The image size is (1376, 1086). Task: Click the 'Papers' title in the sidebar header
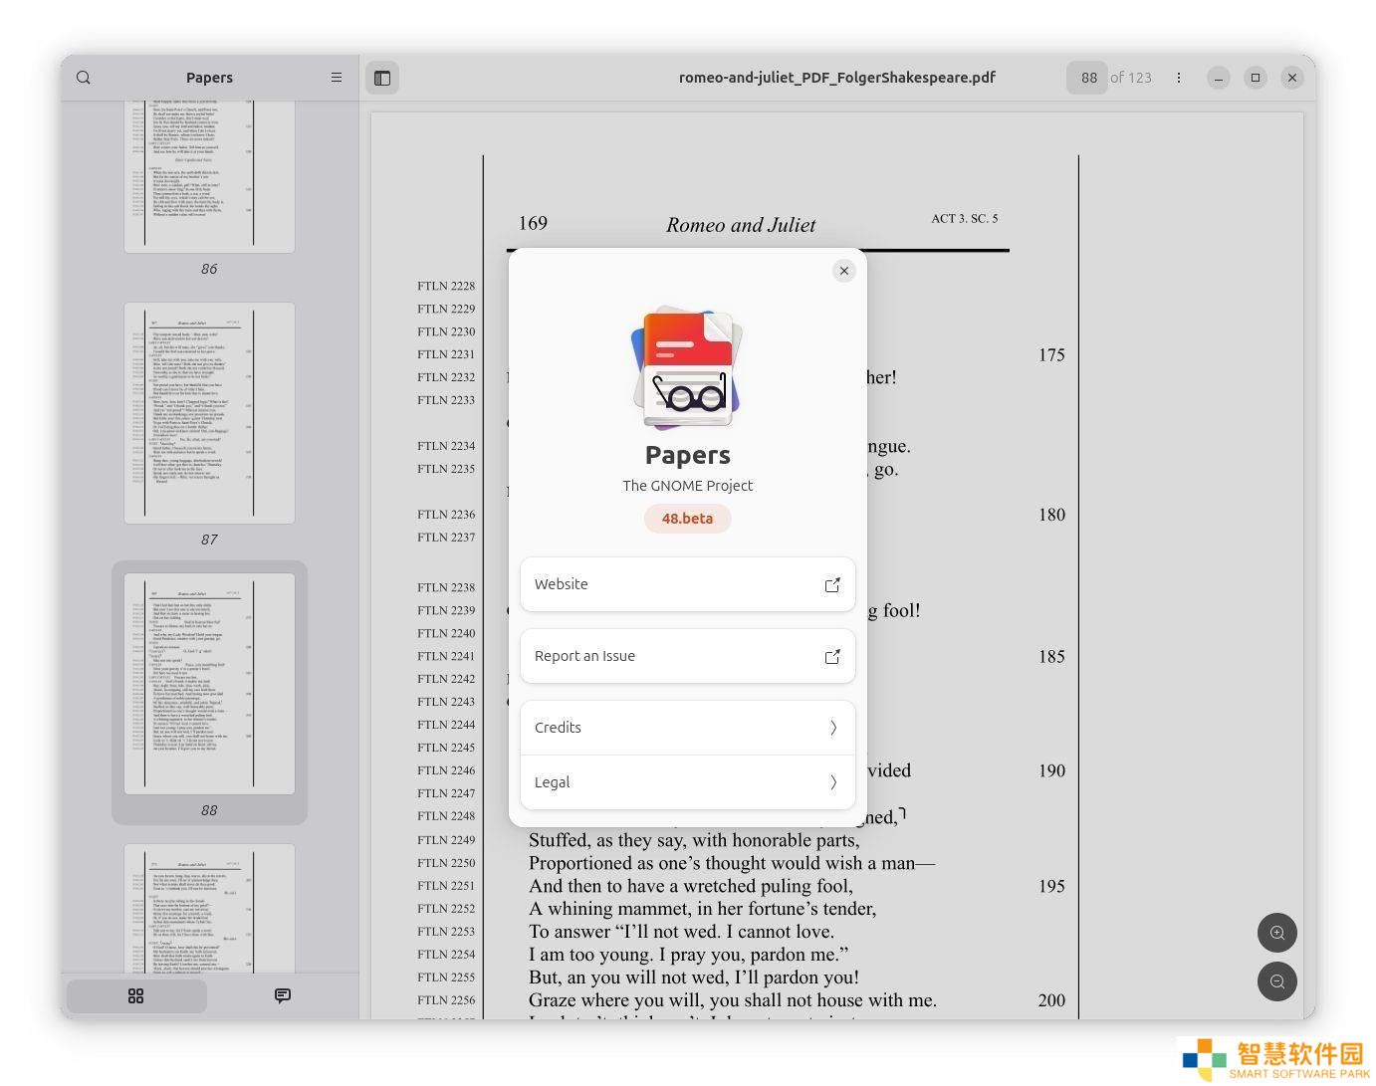(x=209, y=78)
